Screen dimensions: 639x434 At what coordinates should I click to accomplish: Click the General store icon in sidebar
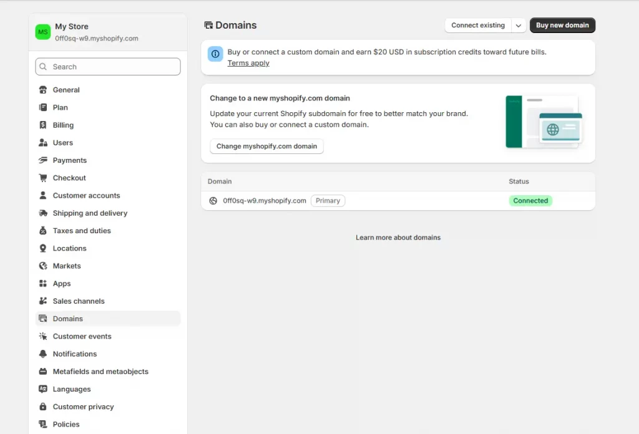[43, 90]
